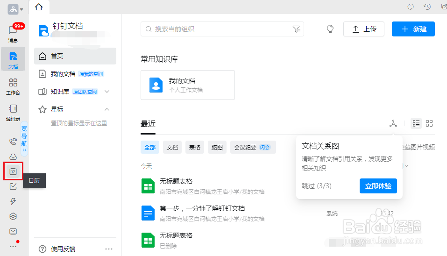Open the more (three dots) sidebar icon
This screenshot has height=256, width=447.
pyautogui.click(x=13, y=246)
